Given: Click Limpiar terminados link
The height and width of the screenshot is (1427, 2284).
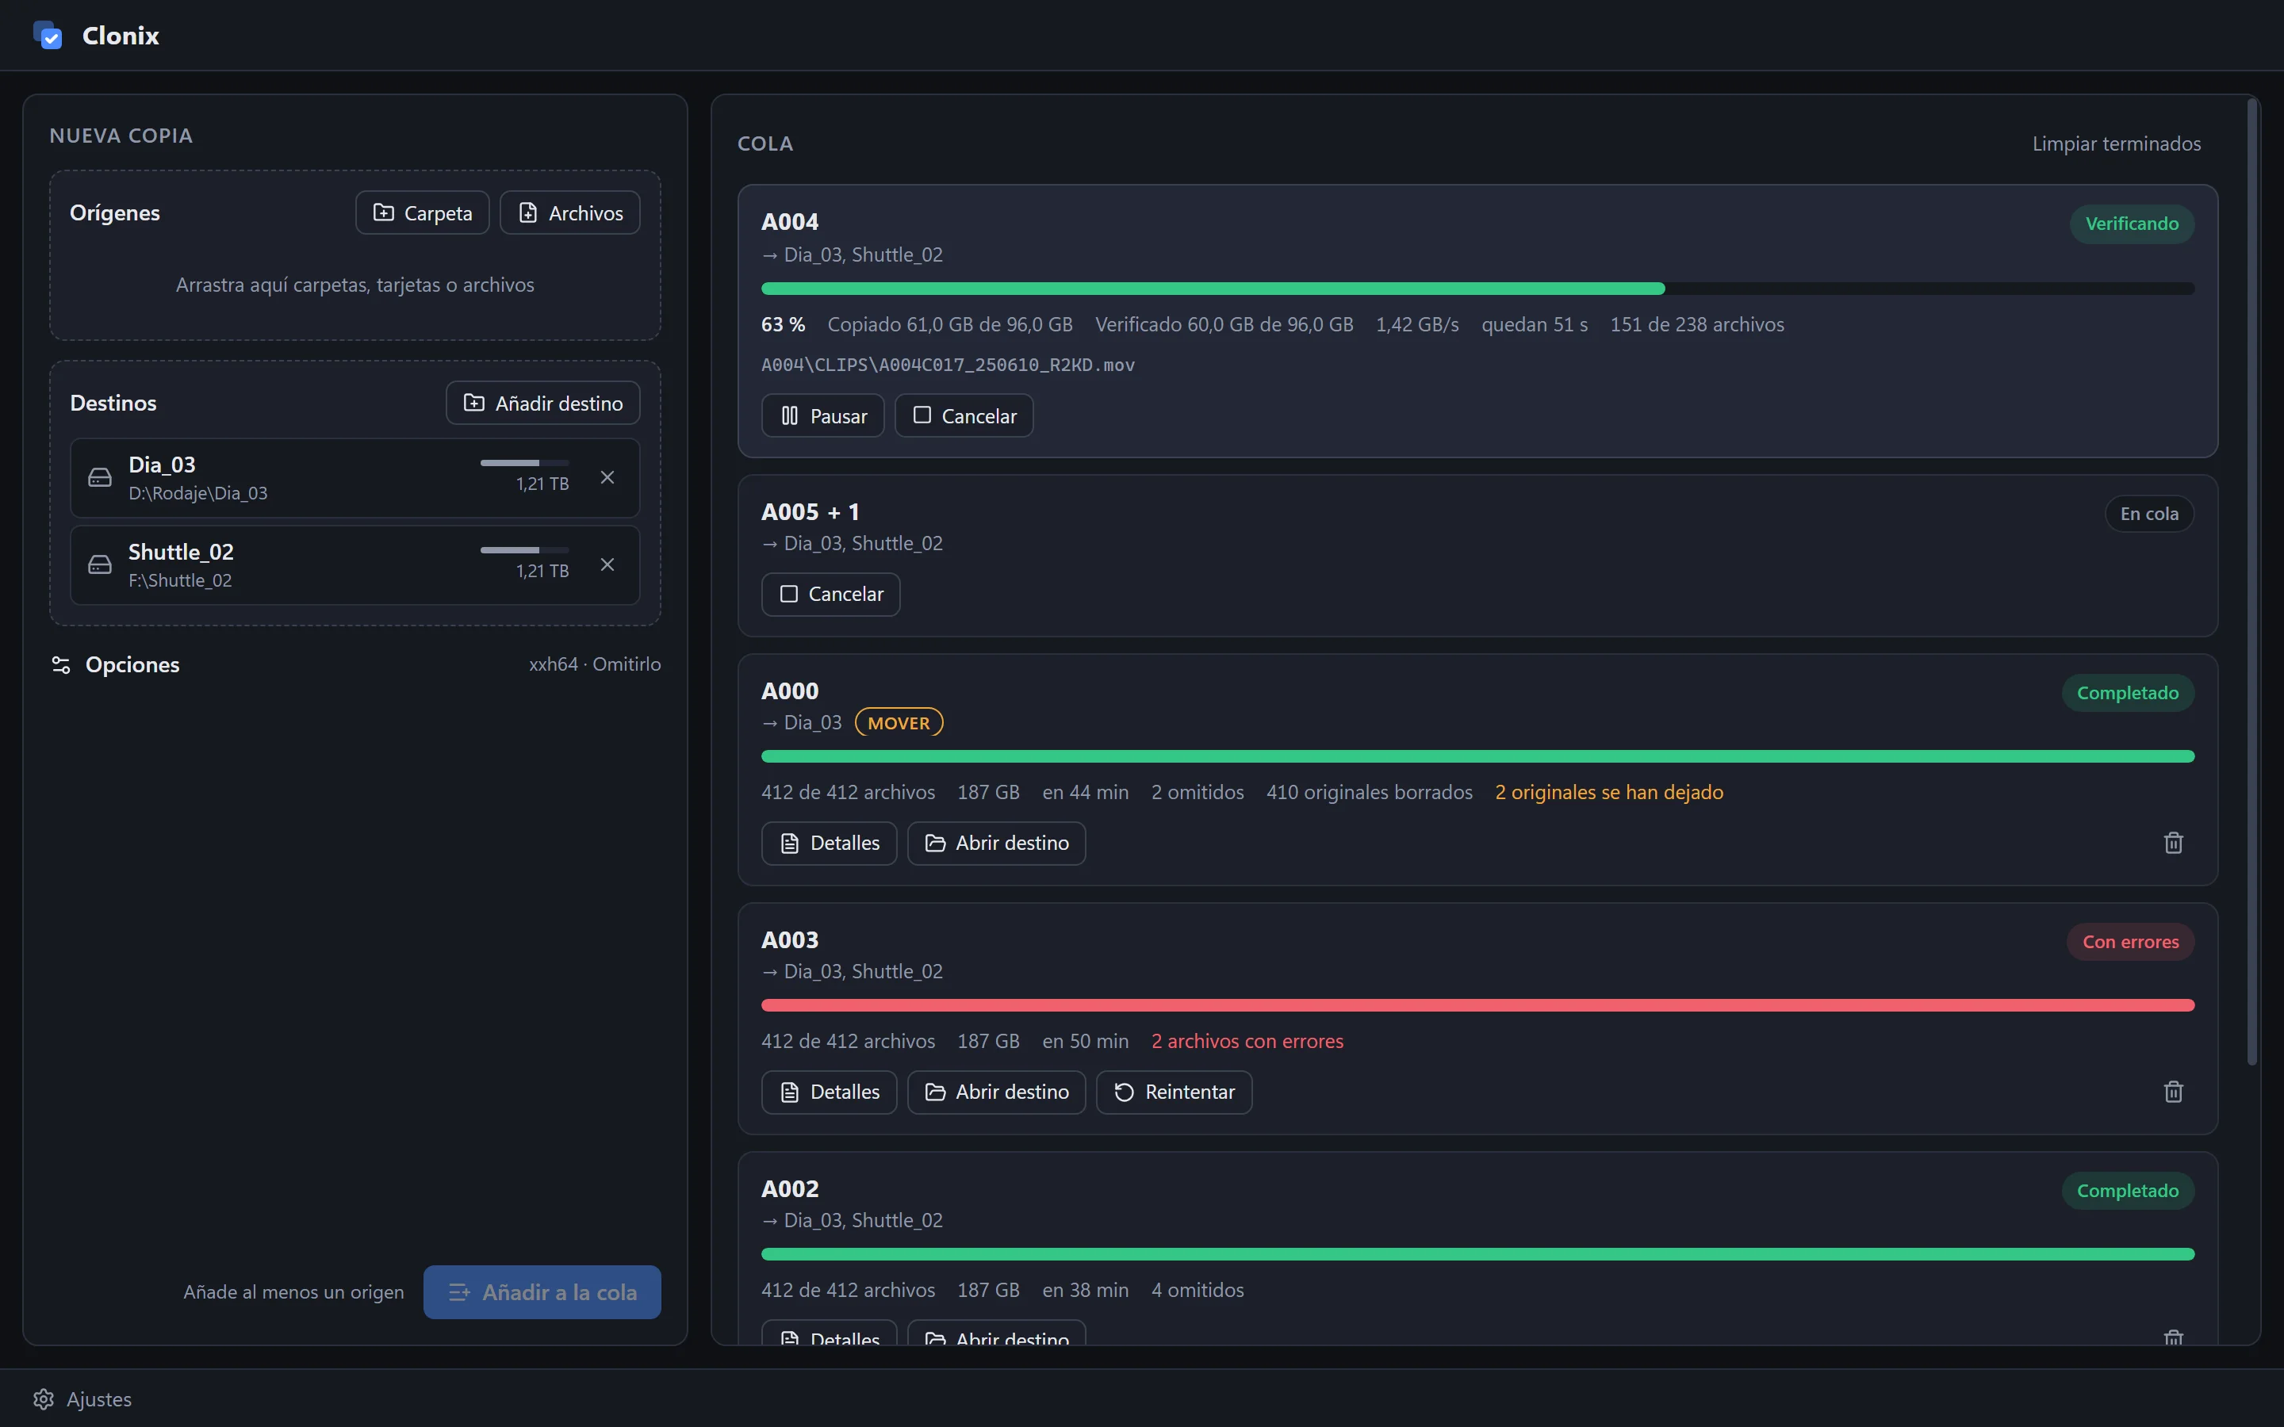Looking at the screenshot, I should point(2116,143).
